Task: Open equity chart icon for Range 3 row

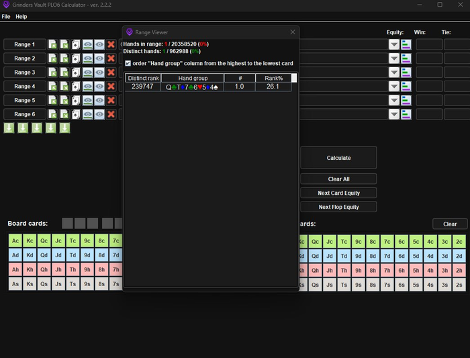Action: [406, 73]
